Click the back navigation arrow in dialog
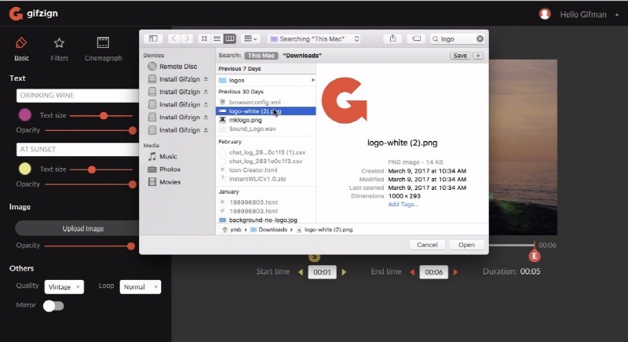Viewport: 628px width, 342px height. (173, 38)
